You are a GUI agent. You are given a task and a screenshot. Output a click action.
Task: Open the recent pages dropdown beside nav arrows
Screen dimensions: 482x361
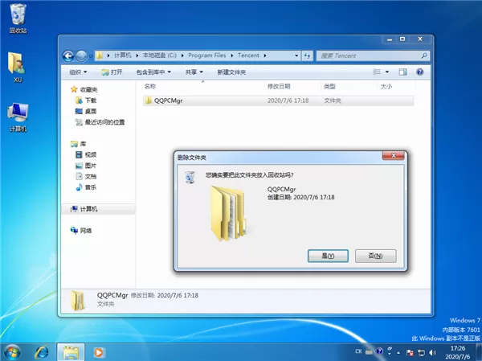[x=91, y=56]
